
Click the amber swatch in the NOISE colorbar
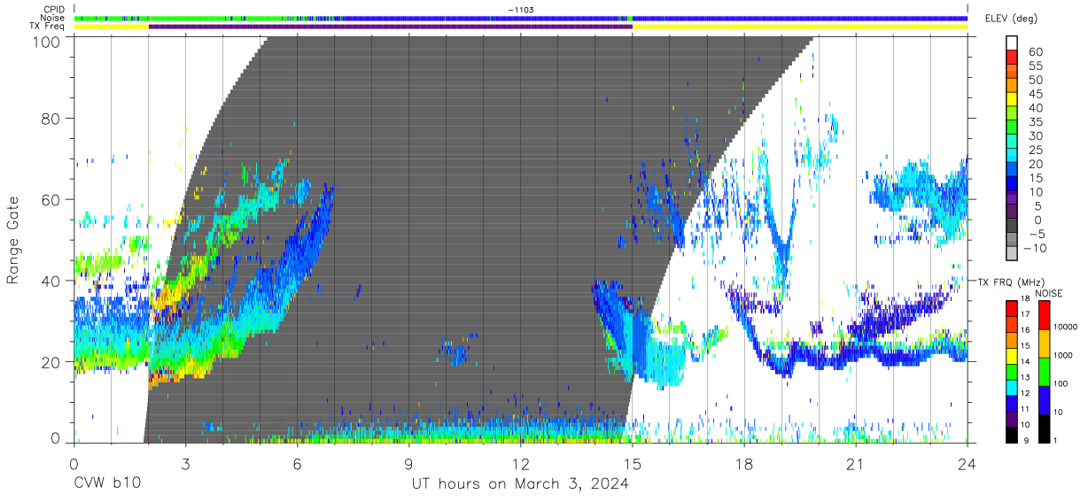pyautogui.click(x=1045, y=344)
